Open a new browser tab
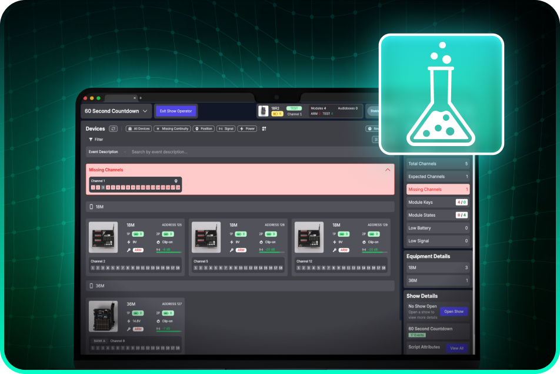This screenshot has width=560, height=374. coord(141,98)
